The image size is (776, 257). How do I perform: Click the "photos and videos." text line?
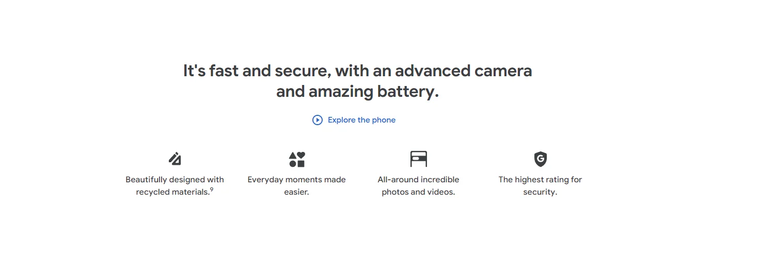click(418, 193)
